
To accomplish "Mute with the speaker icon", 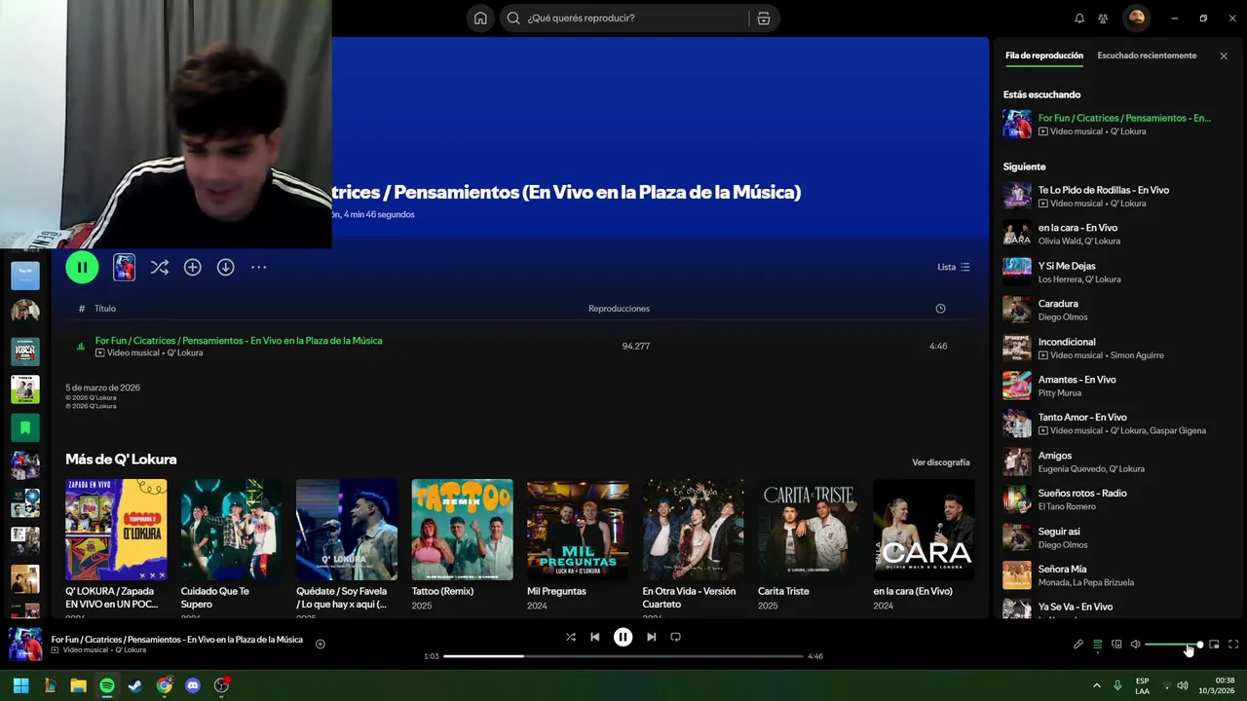I will [x=1135, y=645].
